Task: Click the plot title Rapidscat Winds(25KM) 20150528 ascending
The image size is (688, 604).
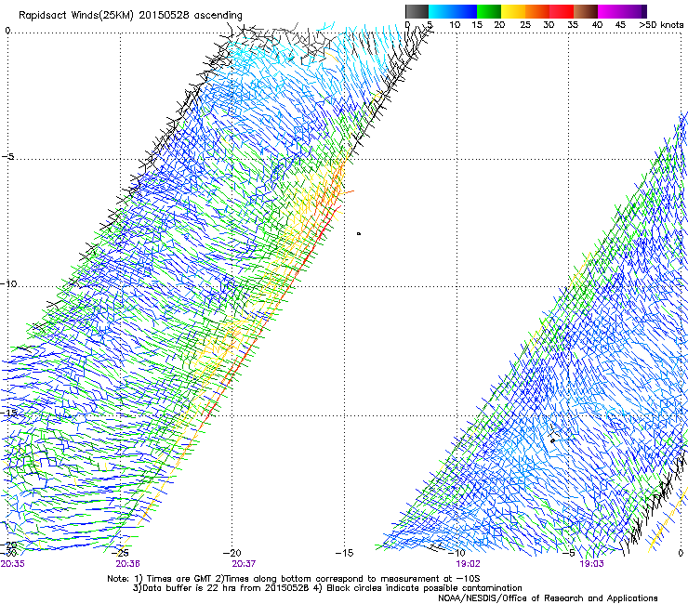Action: click(x=130, y=15)
